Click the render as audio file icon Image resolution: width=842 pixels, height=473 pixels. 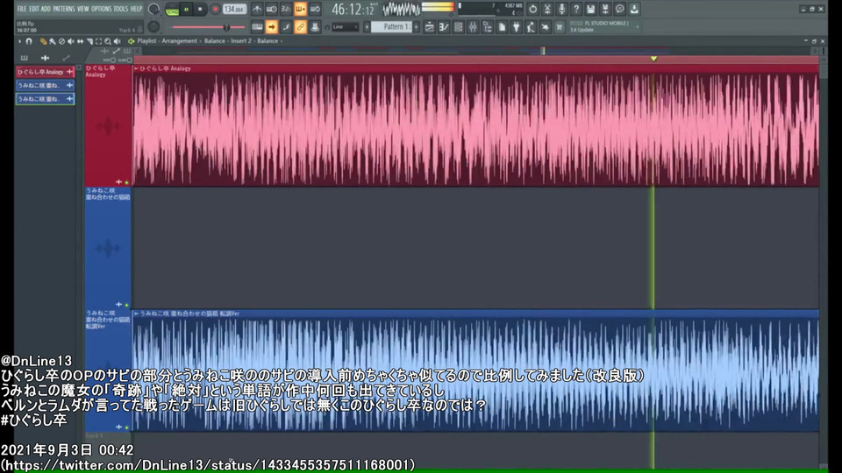coord(605,9)
